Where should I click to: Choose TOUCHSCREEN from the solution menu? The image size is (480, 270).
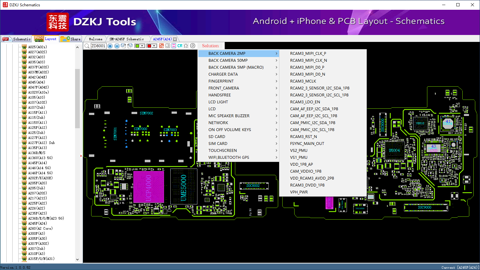(239, 151)
